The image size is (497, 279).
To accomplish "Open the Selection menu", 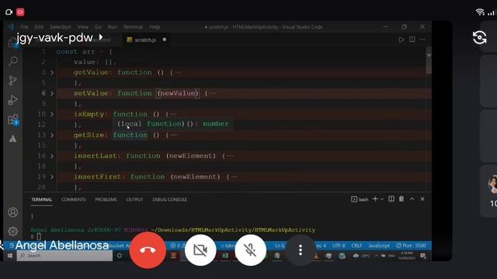I will coord(61,27).
